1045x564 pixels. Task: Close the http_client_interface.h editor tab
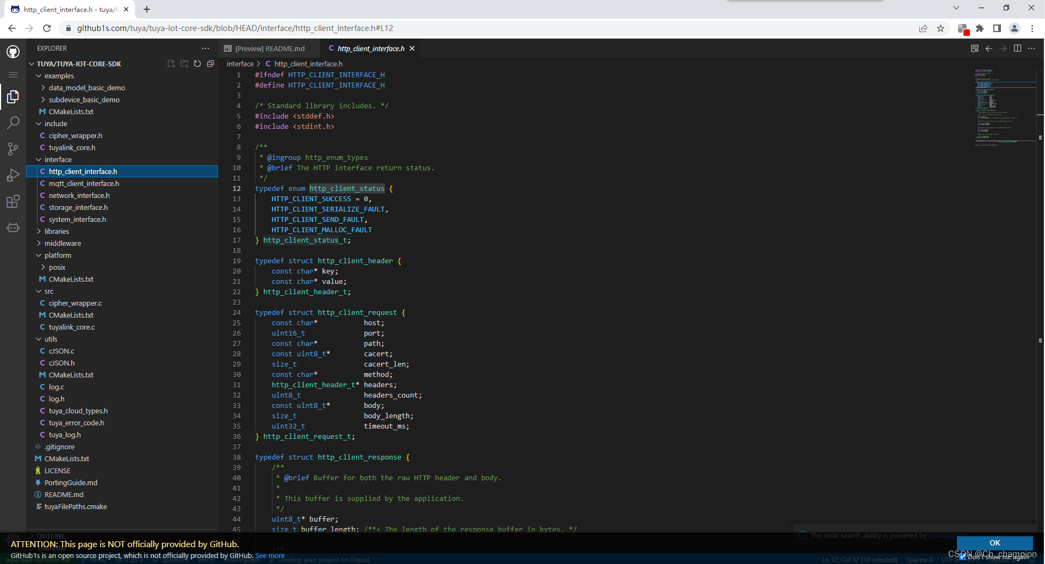click(412, 48)
